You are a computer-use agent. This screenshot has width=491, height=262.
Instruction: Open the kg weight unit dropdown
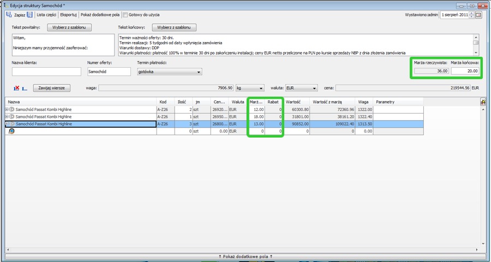coord(250,88)
